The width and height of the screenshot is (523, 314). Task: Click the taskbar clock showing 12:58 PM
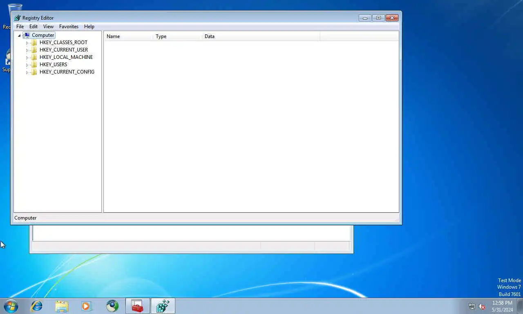[x=502, y=306]
